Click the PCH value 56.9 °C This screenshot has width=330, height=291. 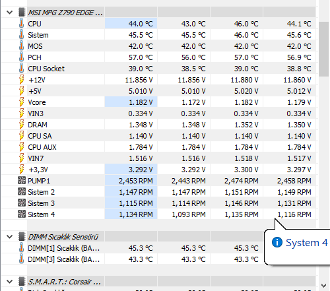tap(299, 57)
